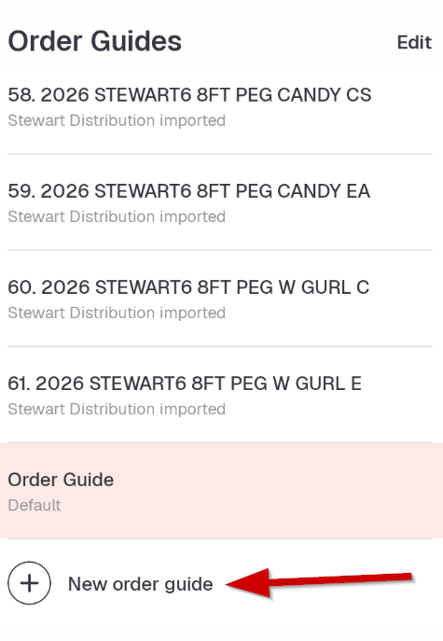Tap the Edit button
The height and width of the screenshot is (641, 443).
(414, 42)
